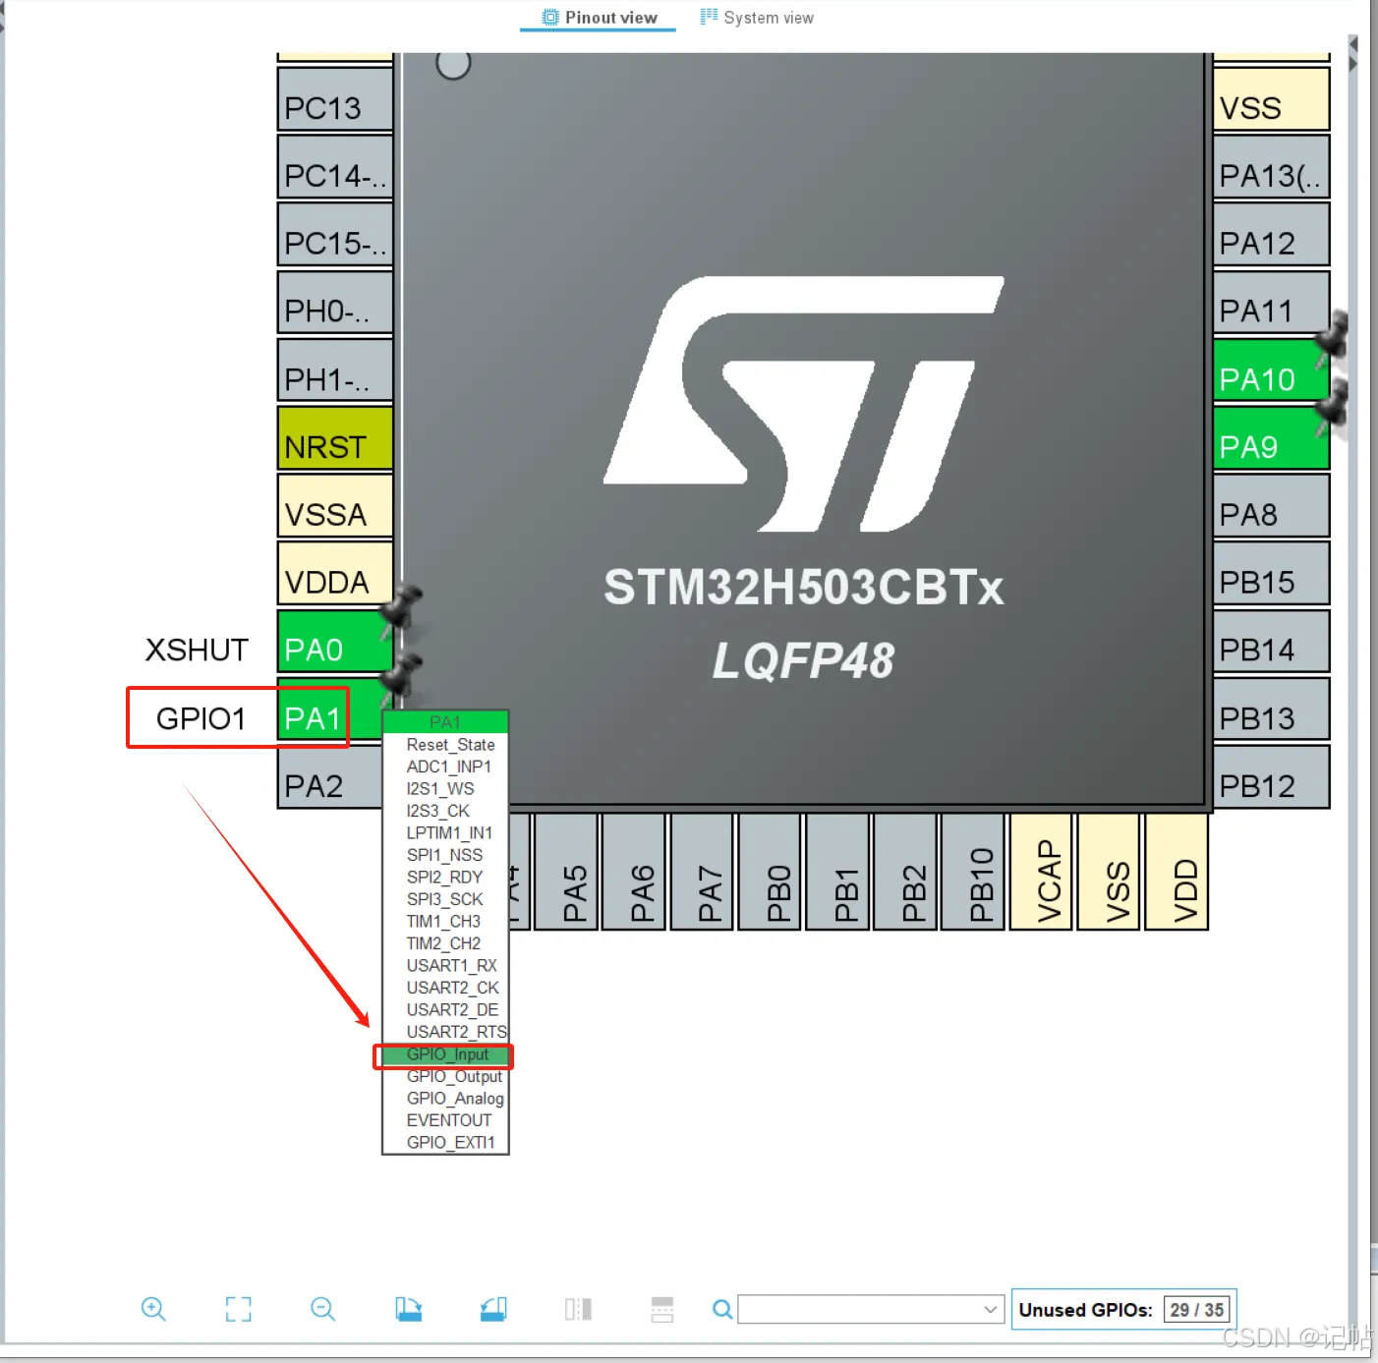The image size is (1378, 1363).
Task: Rotate the chip 90 degrees counter-clockwise
Action: (493, 1309)
